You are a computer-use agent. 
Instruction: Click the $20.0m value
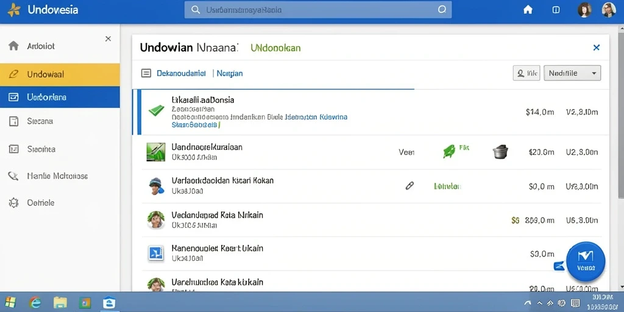(541, 152)
